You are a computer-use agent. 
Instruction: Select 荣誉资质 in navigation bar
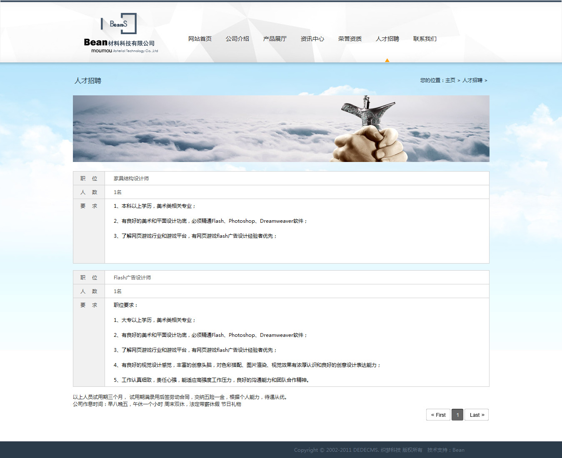[350, 39]
